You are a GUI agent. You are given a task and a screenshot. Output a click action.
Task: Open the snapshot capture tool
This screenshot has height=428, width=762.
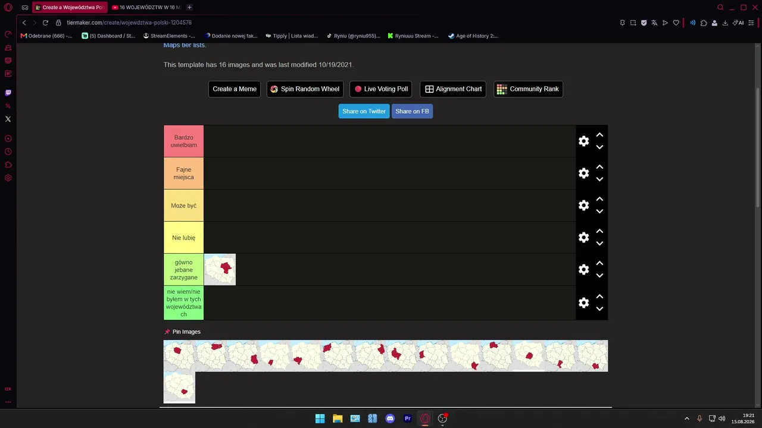click(633, 23)
